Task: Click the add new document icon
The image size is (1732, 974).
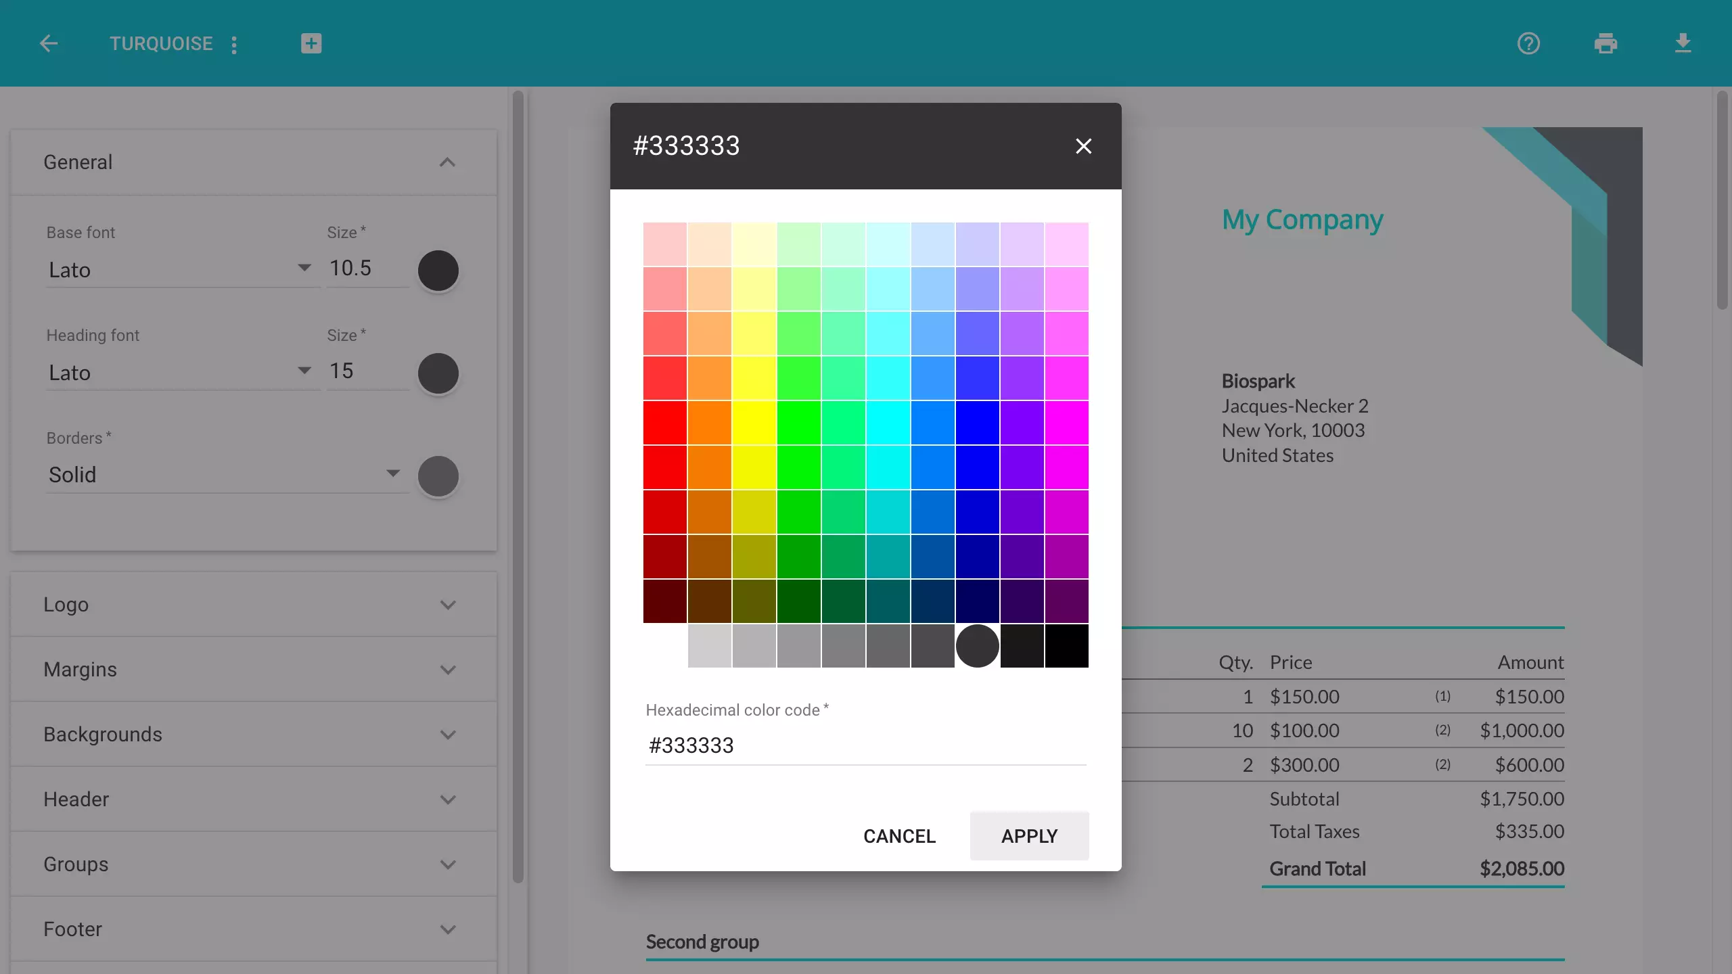Action: pos(311,43)
